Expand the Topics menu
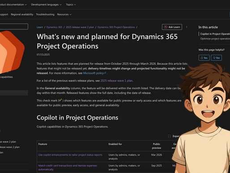 point(71,4)
